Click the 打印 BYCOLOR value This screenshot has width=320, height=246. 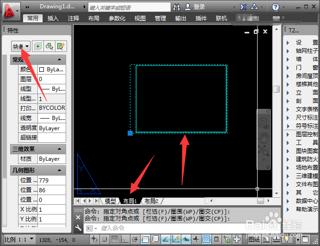coord(52,108)
